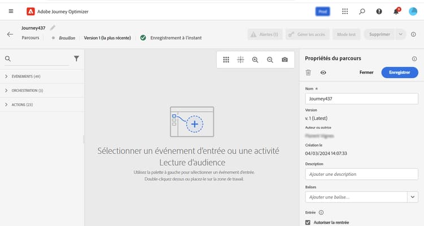
Task: Open the notifications bell
Action: pyautogui.click(x=396, y=11)
